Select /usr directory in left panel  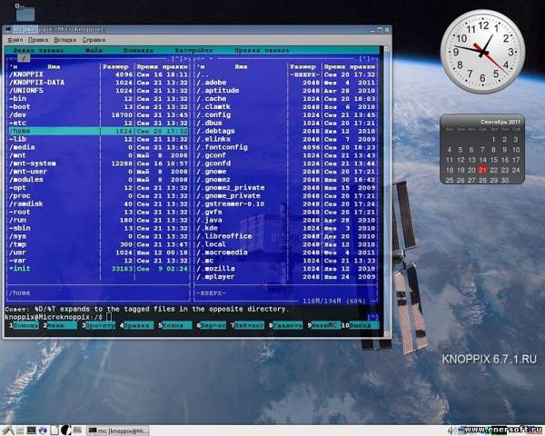[98, 253]
